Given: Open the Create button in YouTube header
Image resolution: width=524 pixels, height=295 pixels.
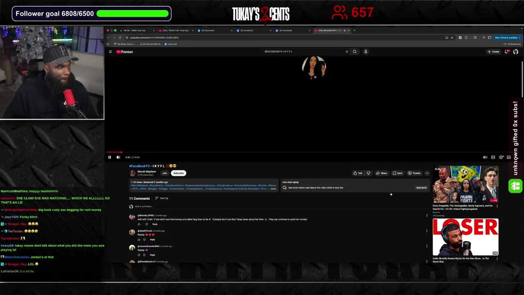Looking at the screenshot, I should (493, 52).
